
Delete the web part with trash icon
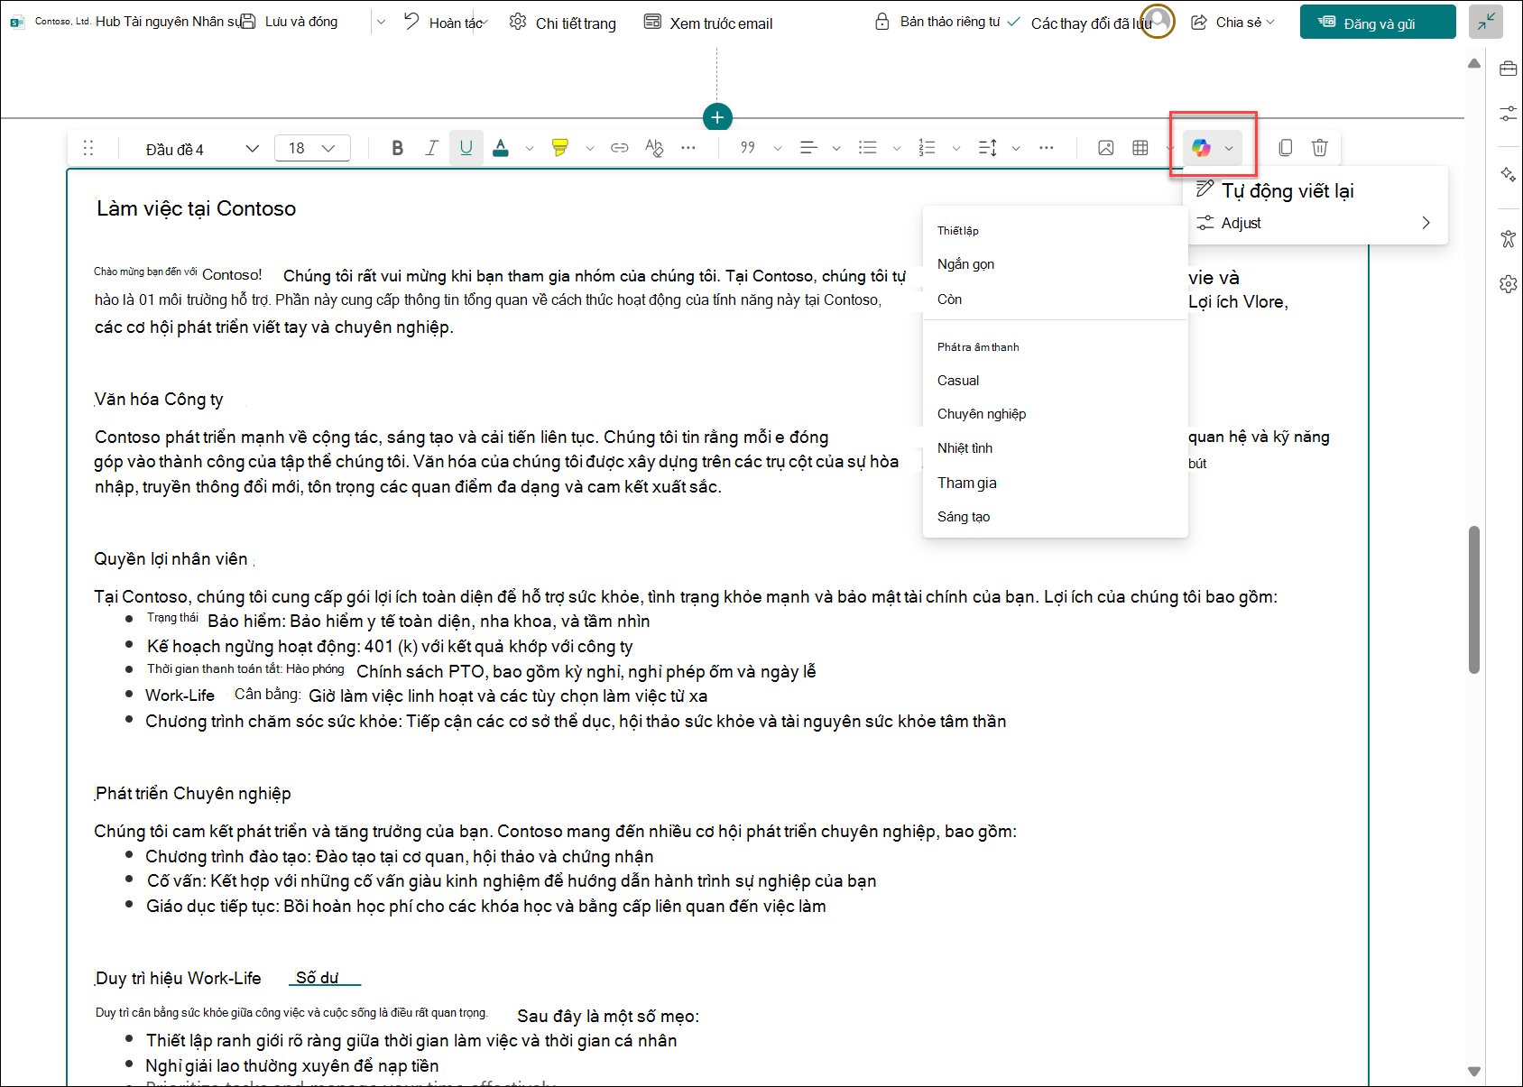(x=1320, y=148)
